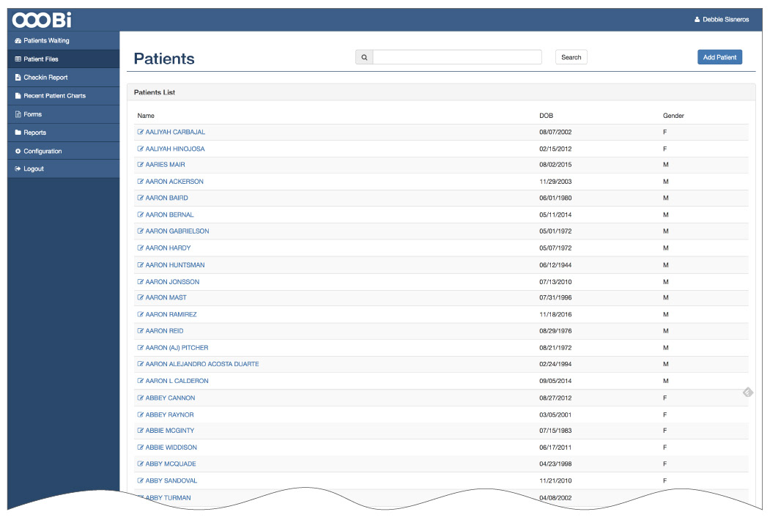The height and width of the screenshot is (520, 770).
Task: Open ABBIE WIDDISON patient record
Action: 171,447
